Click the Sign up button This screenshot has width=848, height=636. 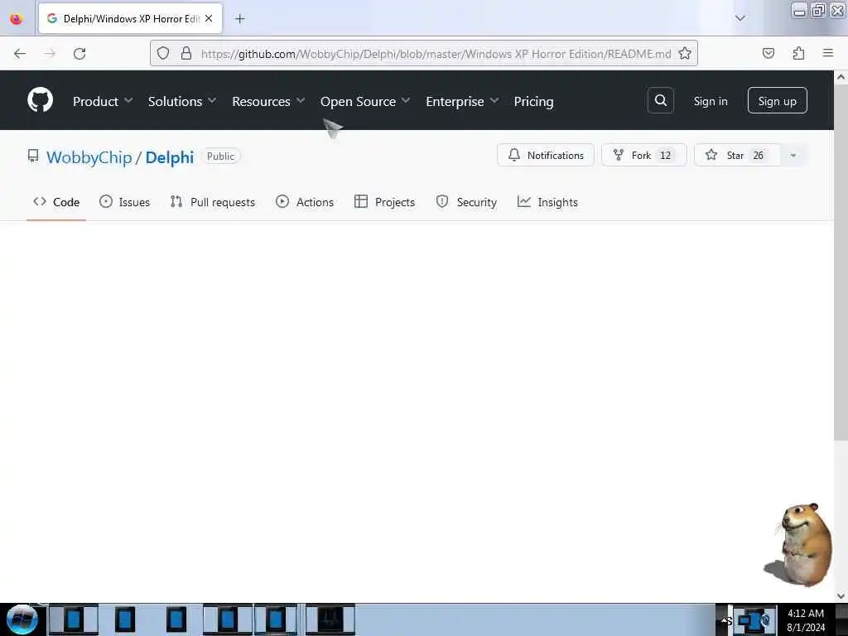777,100
